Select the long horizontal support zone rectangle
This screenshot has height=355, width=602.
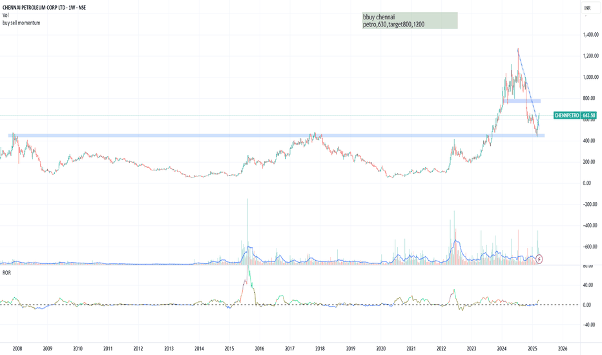pos(276,136)
